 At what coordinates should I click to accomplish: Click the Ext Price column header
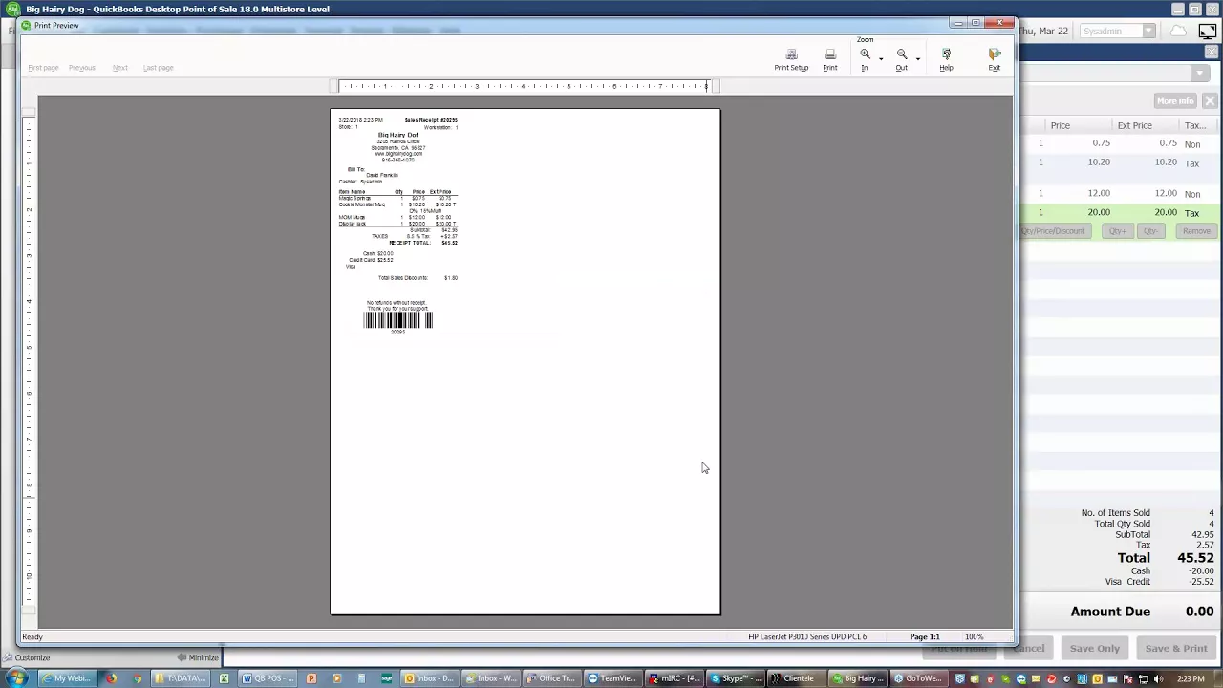[1134, 125]
